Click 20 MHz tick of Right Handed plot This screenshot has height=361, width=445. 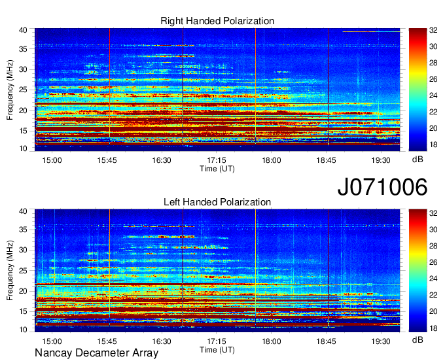(x=24, y=111)
